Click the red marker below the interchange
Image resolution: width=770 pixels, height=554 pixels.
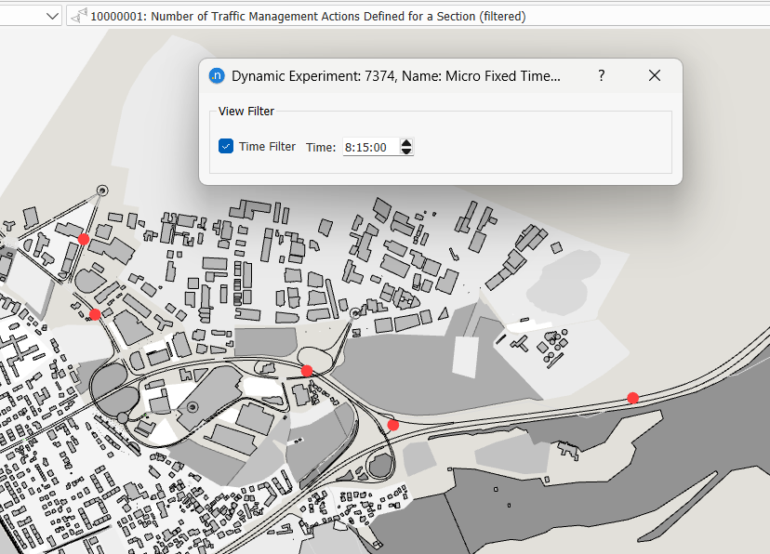pyautogui.click(x=392, y=424)
